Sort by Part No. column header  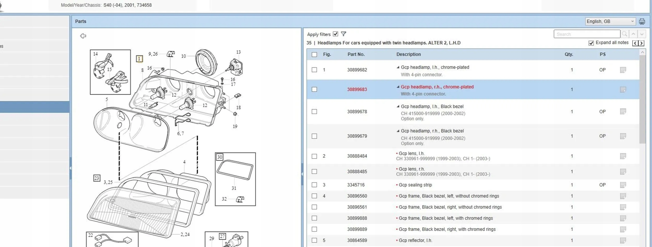coord(356,54)
